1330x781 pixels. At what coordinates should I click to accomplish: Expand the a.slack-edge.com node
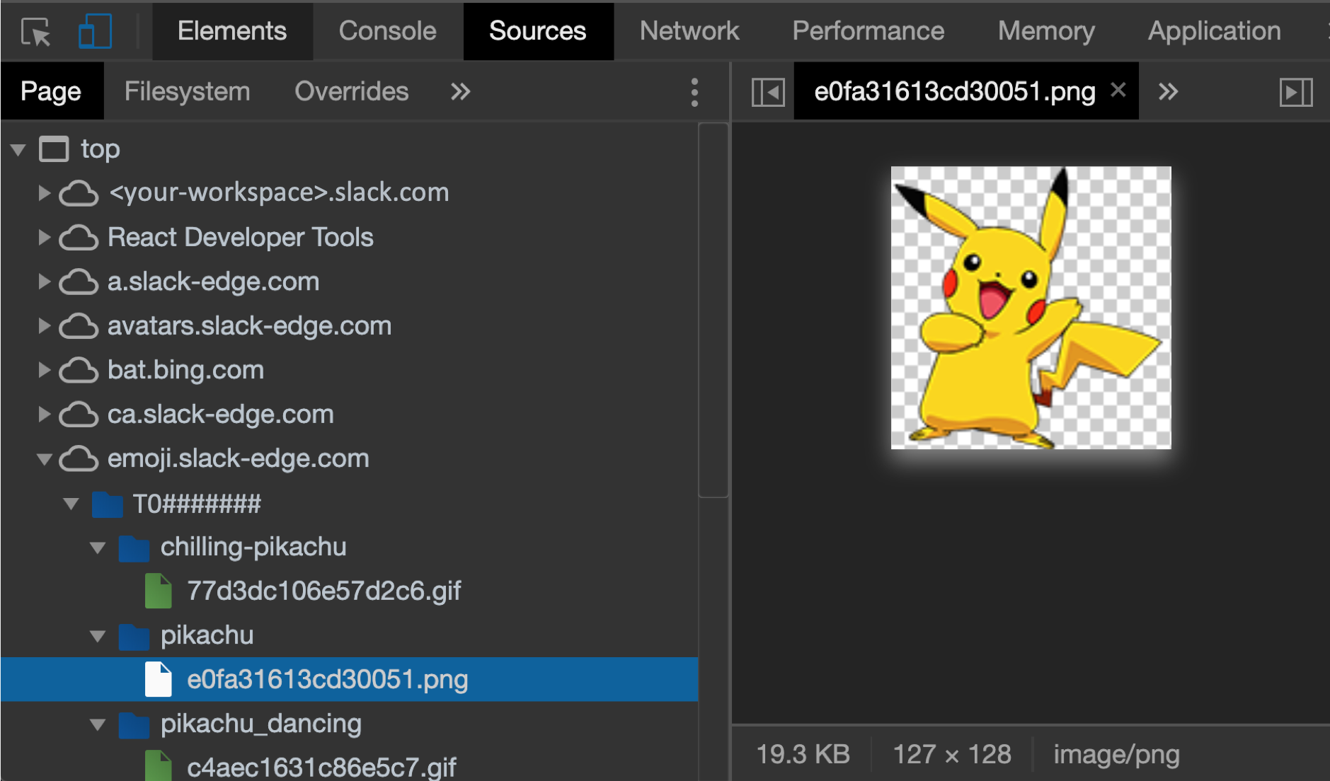tap(44, 282)
